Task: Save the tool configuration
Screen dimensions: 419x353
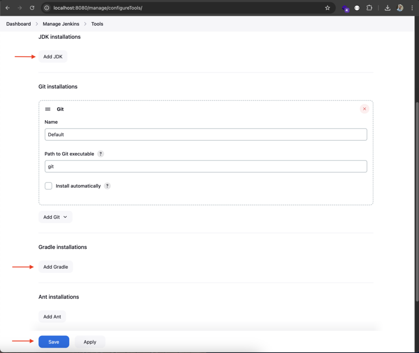Action: (54, 342)
